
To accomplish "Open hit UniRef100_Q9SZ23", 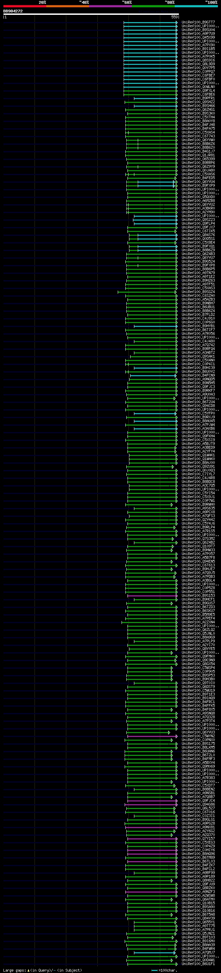I will point(198,220).
